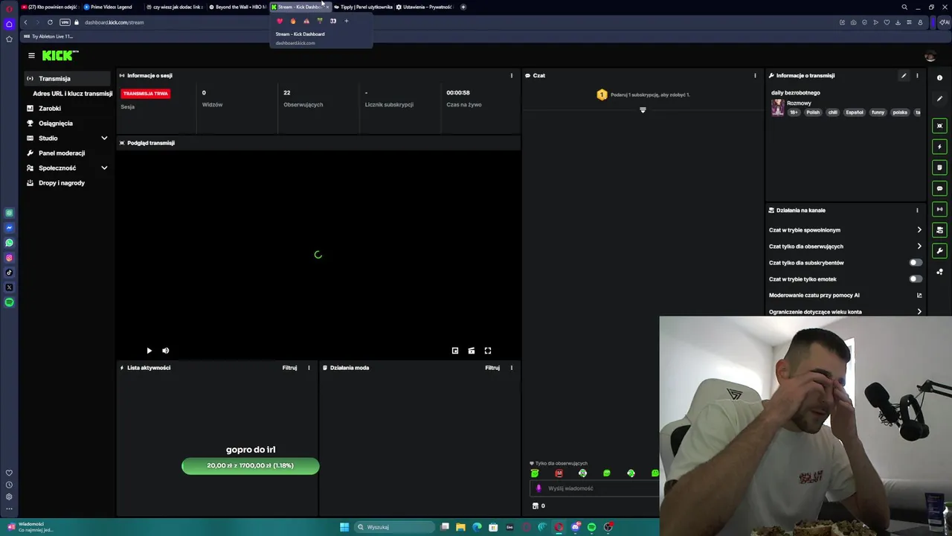Open the shop icon below chat

[x=535, y=506]
